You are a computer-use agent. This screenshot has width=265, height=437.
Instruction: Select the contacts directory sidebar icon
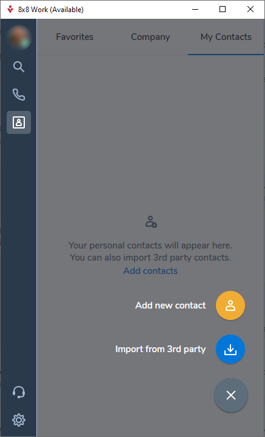[x=19, y=122]
